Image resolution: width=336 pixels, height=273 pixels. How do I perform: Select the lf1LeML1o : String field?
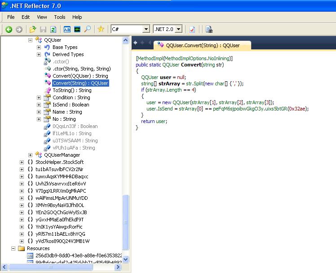point(72,133)
